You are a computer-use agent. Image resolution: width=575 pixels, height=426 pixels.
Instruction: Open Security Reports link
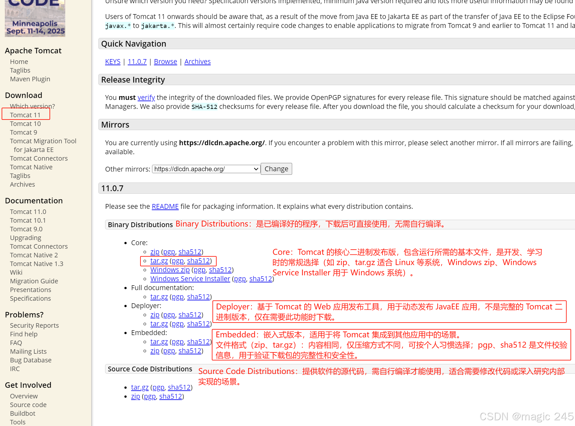pos(34,325)
